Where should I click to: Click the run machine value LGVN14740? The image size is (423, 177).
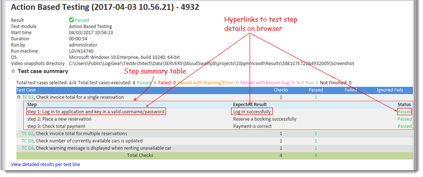(x=81, y=51)
